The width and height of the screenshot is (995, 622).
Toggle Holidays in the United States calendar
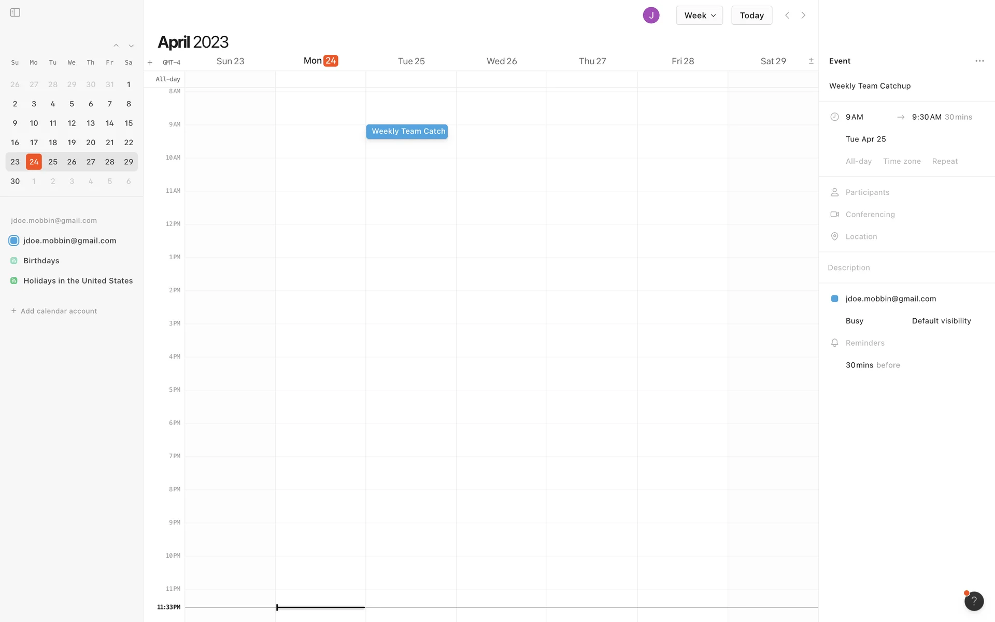[x=14, y=281]
